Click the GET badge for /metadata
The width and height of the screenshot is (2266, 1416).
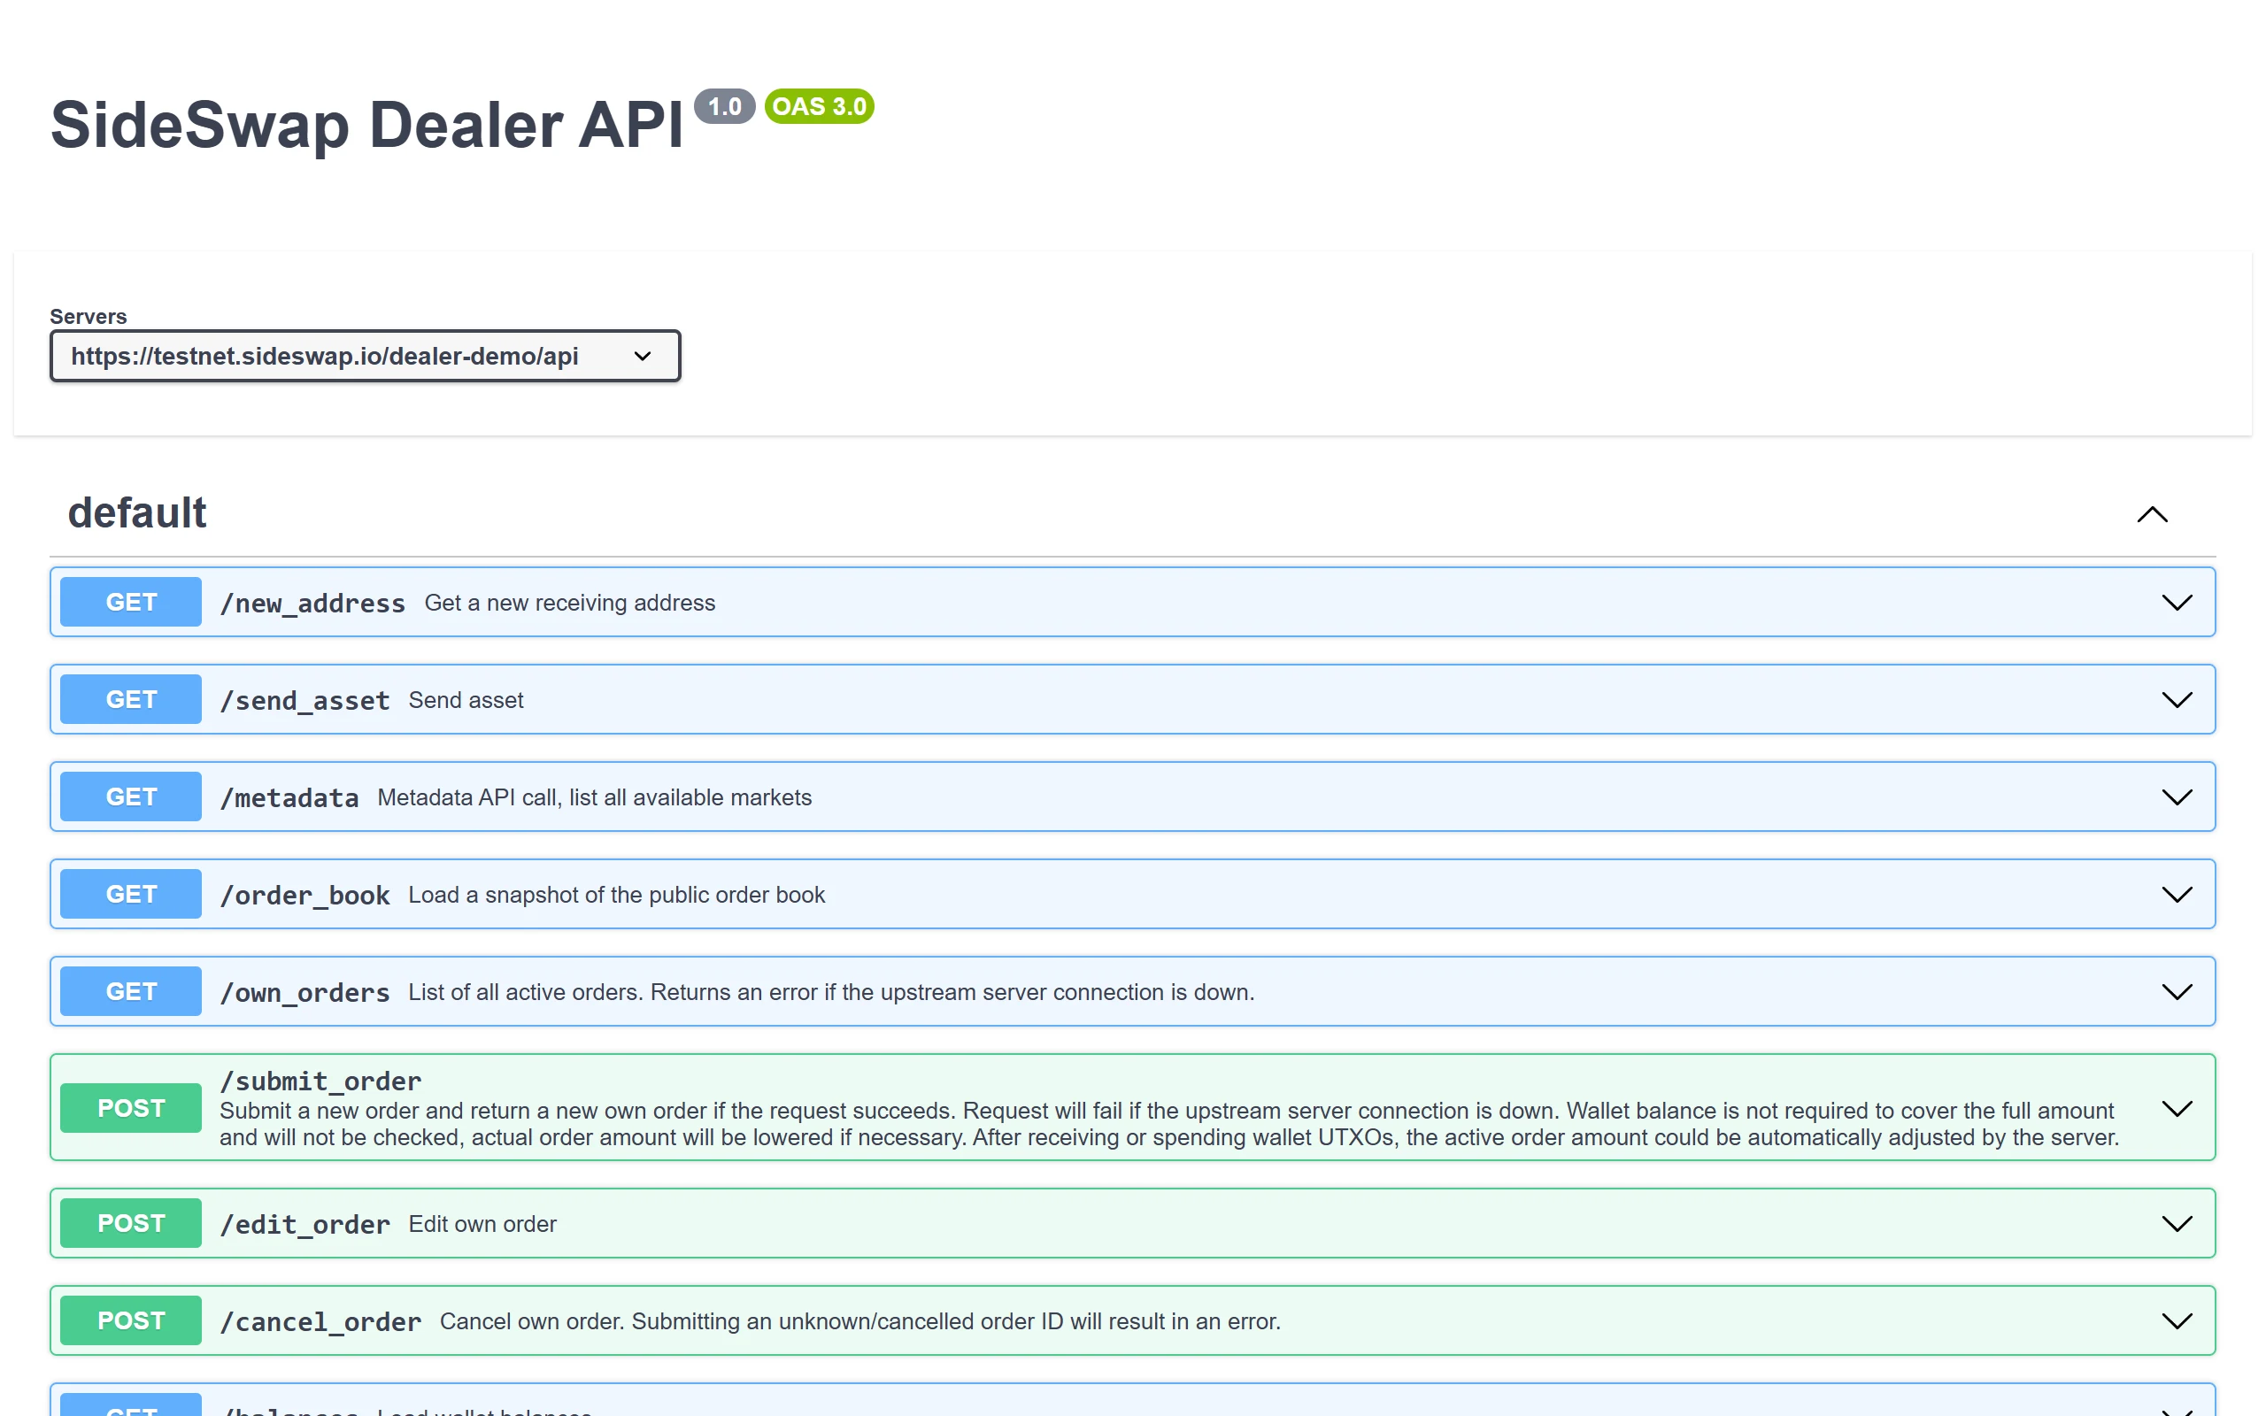(x=131, y=797)
